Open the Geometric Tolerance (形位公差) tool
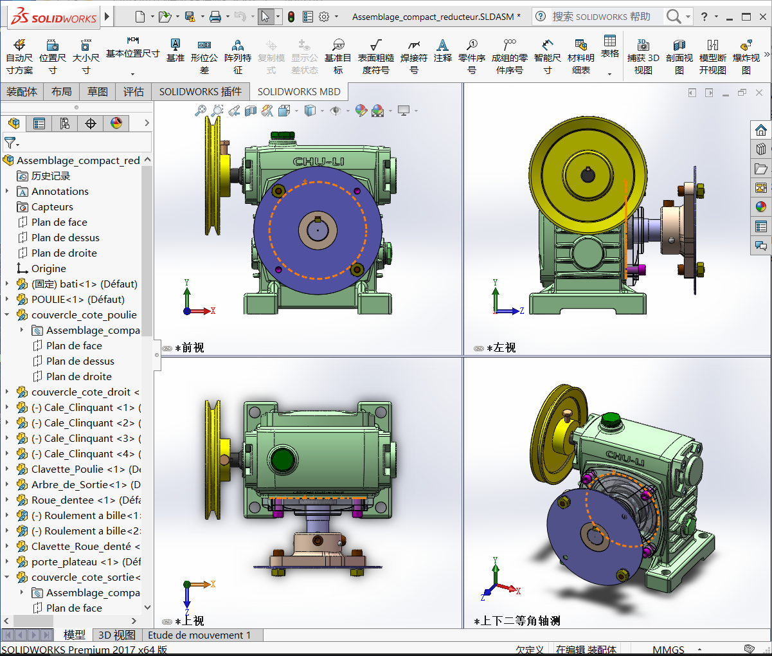The width and height of the screenshot is (772, 656). (x=204, y=57)
